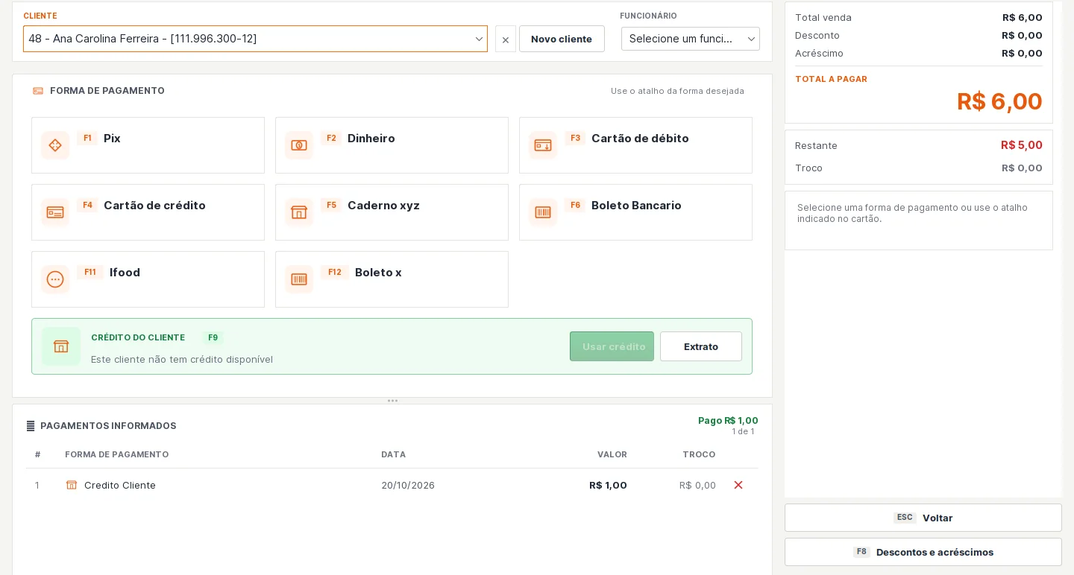The height and width of the screenshot is (575, 1074).
Task: Remove the Credito Cliente payment row
Action: (x=738, y=485)
